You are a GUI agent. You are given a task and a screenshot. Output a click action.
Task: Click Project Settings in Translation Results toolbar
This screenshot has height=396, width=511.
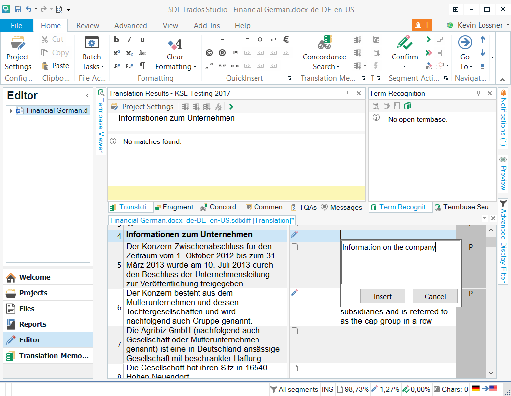(142, 107)
